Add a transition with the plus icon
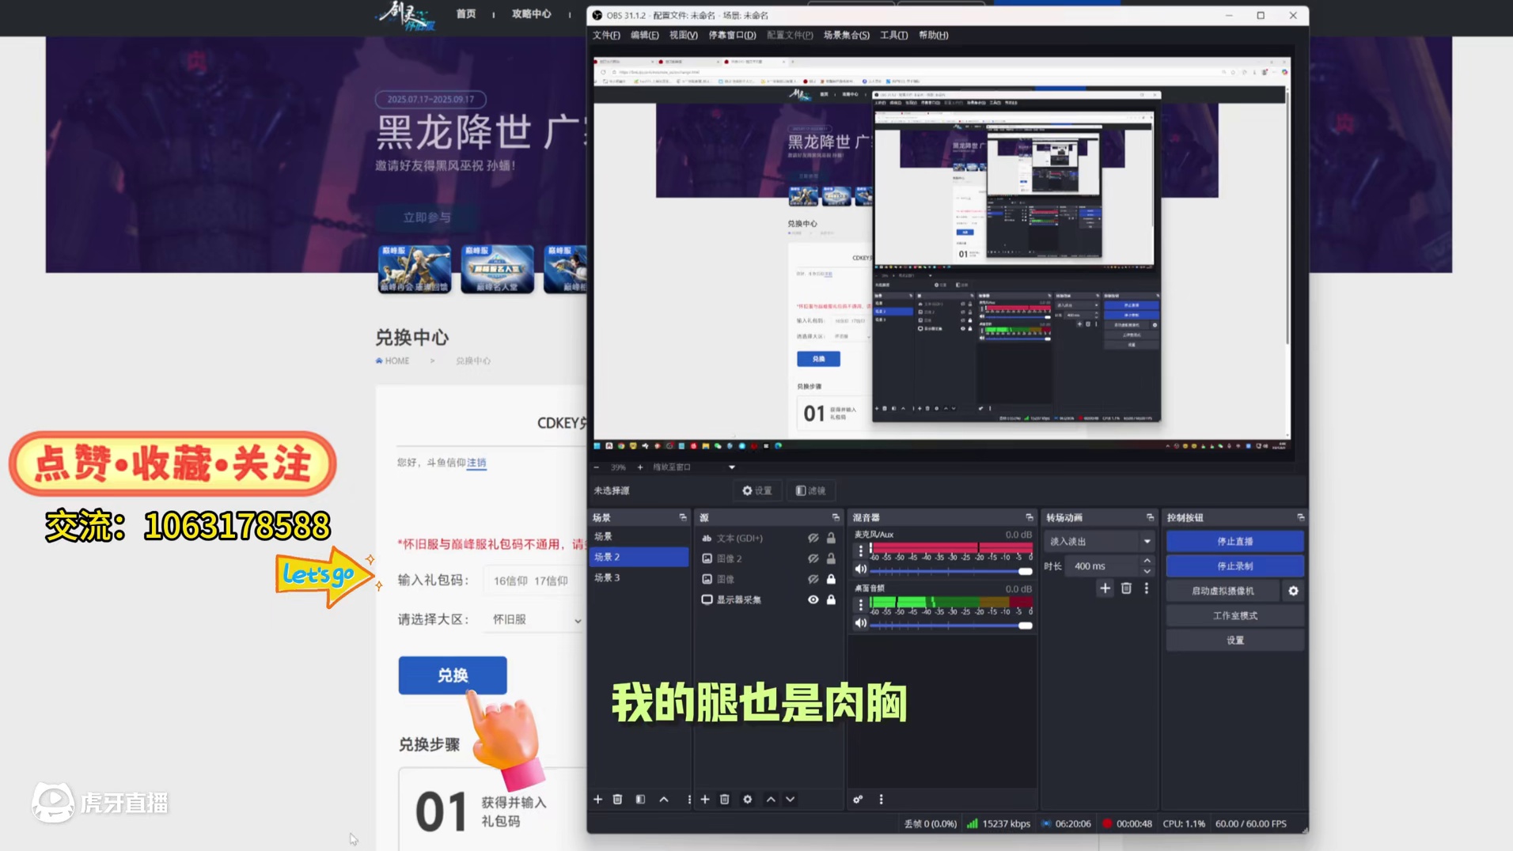The height and width of the screenshot is (851, 1513). [1105, 588]
